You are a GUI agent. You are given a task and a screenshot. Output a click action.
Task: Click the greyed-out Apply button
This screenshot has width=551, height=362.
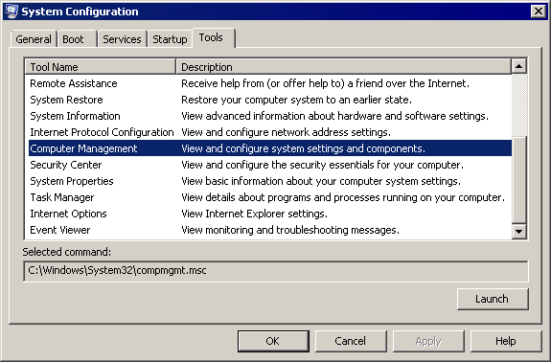coord(428,341)
